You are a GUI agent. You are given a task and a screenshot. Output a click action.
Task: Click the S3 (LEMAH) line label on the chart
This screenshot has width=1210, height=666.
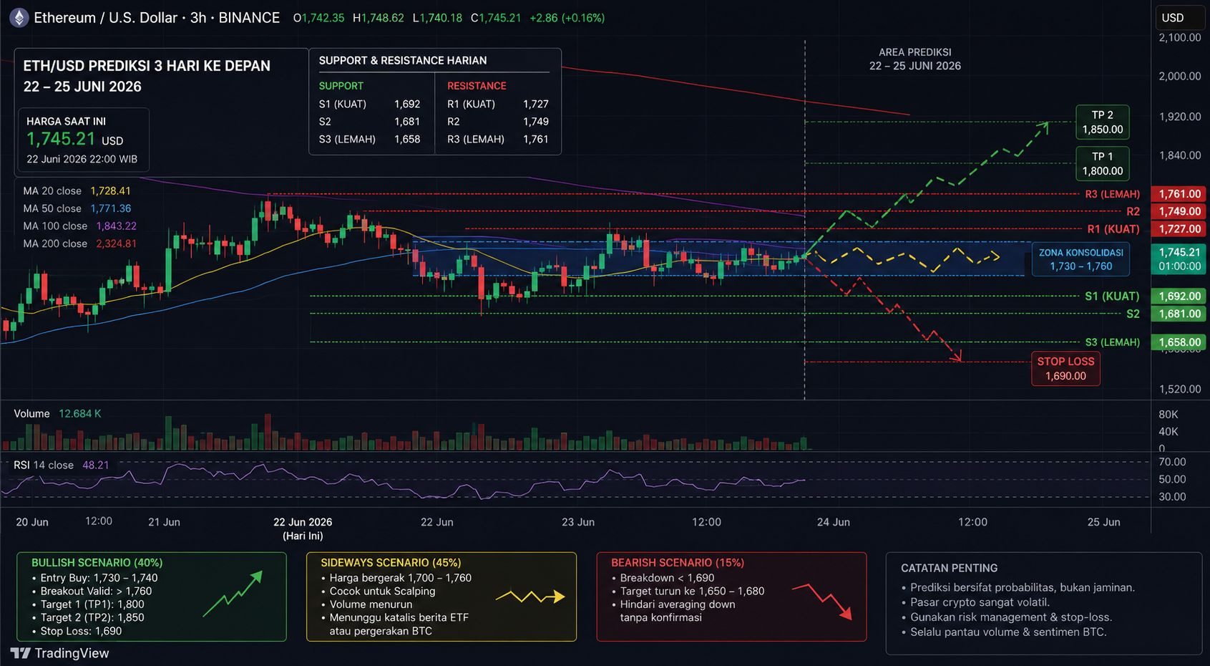(1112, 342)
